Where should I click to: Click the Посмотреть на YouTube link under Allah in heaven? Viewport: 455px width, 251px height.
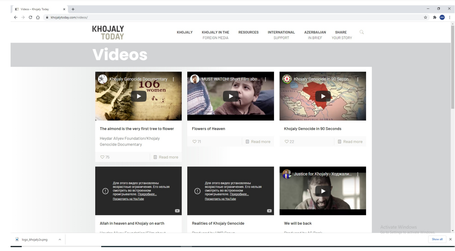pyautogui.click(x=128, y=199)
